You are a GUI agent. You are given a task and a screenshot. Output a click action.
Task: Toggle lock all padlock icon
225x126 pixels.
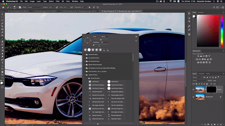[x=207, y=84]
